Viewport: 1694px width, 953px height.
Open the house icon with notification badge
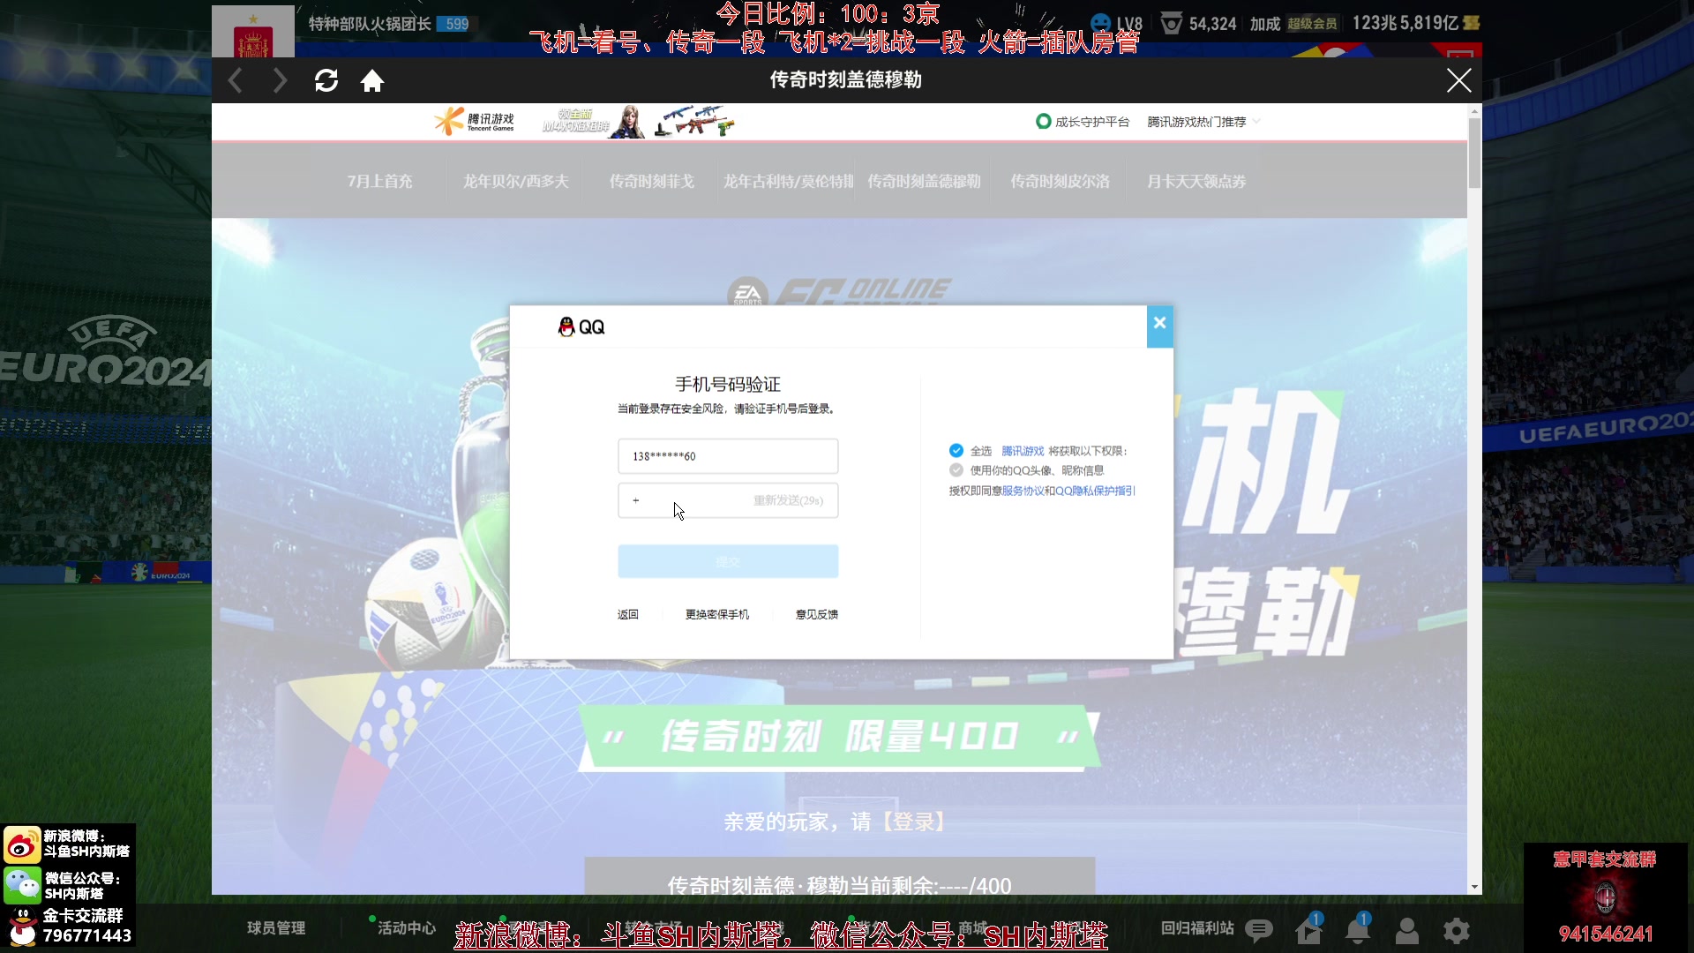(1308, 929)
